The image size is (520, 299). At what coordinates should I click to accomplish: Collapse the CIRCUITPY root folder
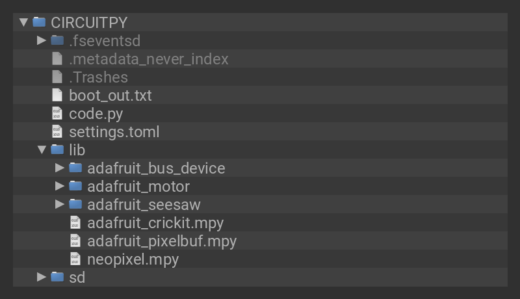(x=24, y=22)
